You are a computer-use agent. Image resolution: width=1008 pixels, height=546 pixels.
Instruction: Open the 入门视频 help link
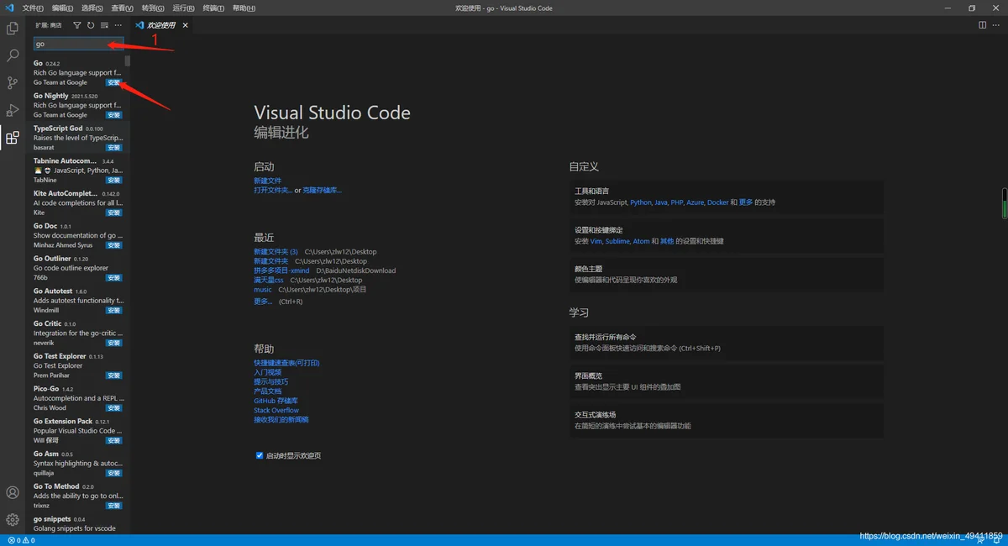(x=268, y=372)
